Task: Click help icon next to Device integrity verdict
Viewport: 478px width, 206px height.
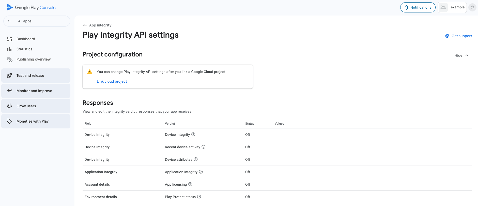Action: [193, 134]
